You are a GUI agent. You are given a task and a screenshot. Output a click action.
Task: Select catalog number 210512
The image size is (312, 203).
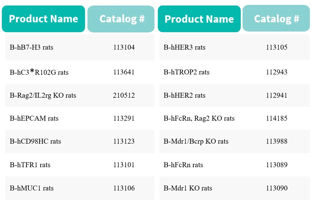(124, 96)
